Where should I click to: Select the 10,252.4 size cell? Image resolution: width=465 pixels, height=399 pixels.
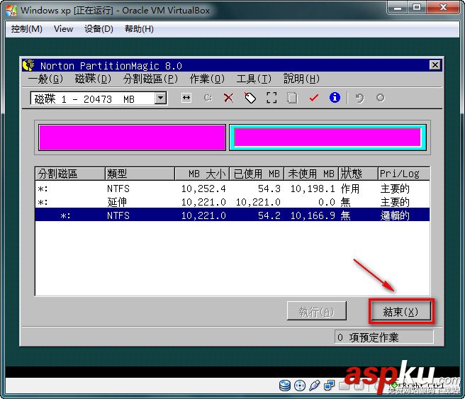pos(203,189)
